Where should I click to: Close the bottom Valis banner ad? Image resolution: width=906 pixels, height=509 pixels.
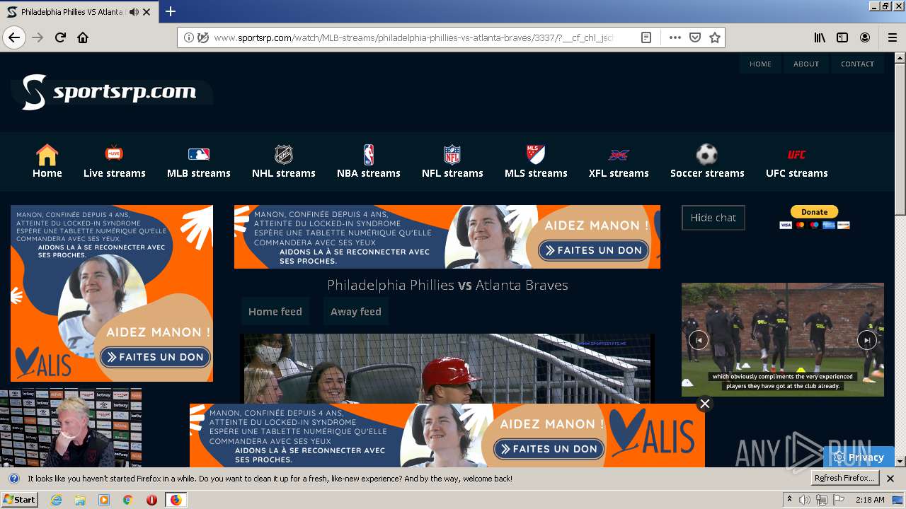pos(704,404)
